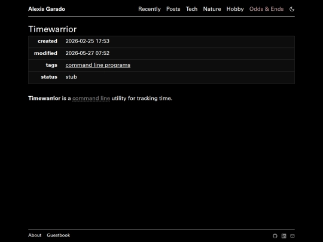Follow the dotted command line link

[x=91, y=99]
